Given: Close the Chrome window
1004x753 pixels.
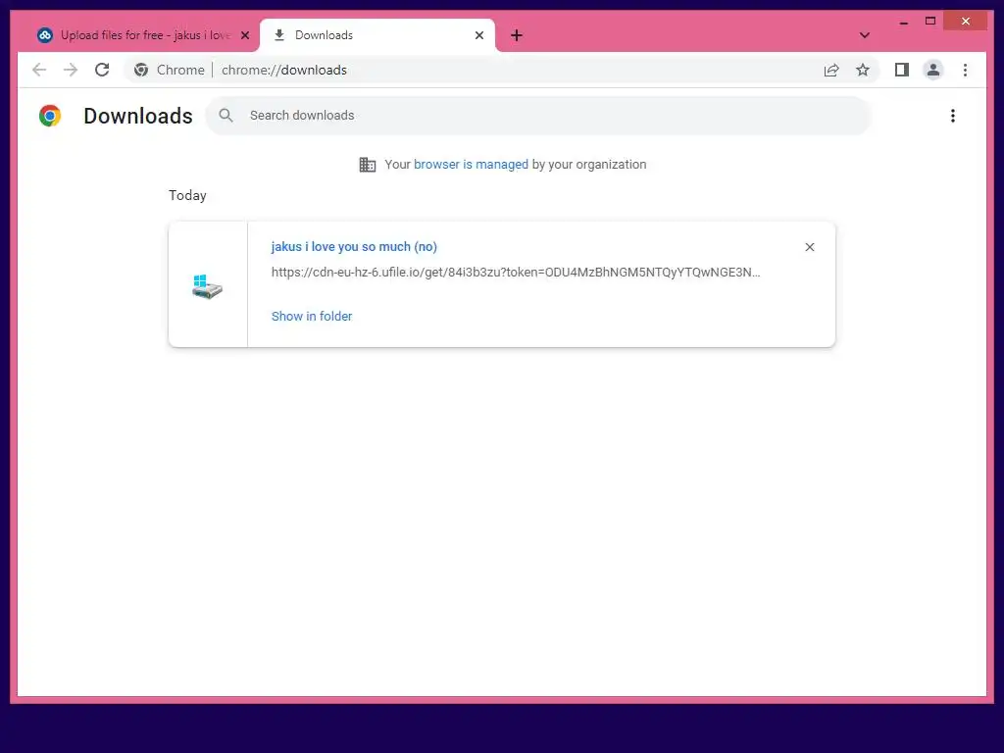Looking at the screenshot, I should point(966,22).
